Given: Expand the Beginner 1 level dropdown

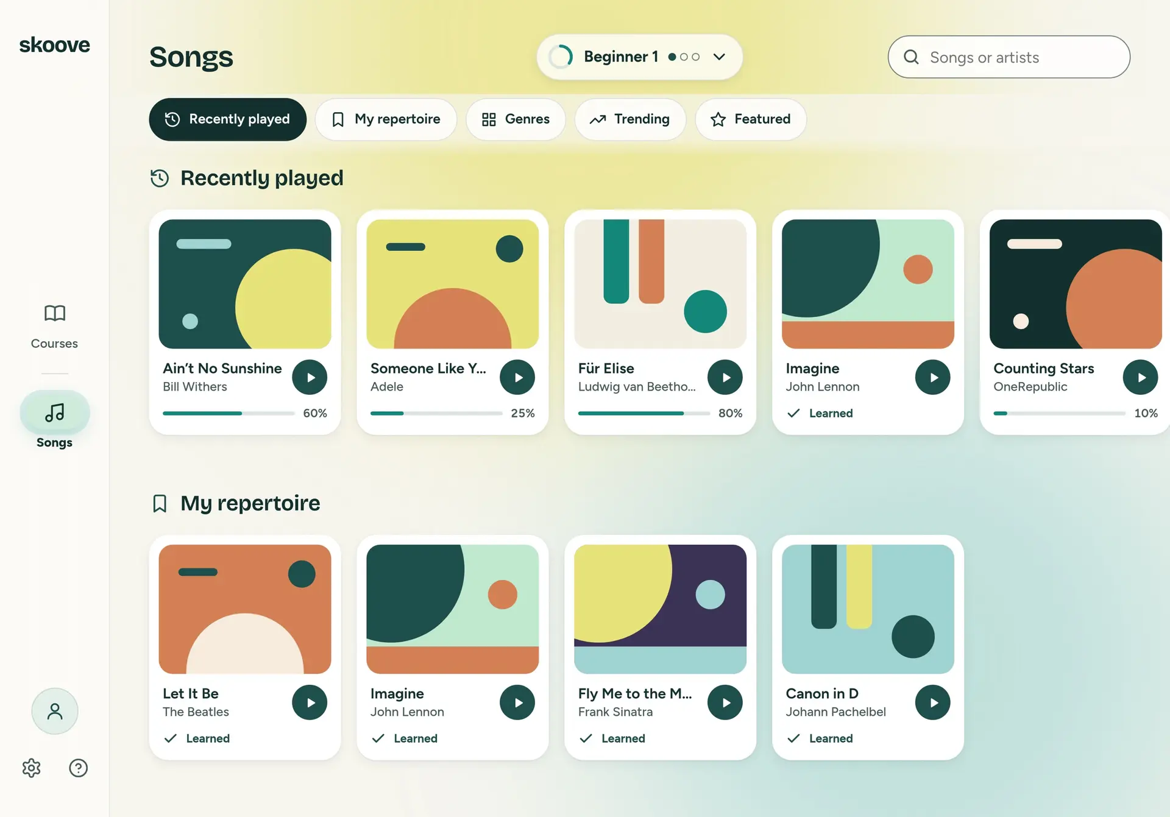Looking at the screenshot, I should 640,57.
